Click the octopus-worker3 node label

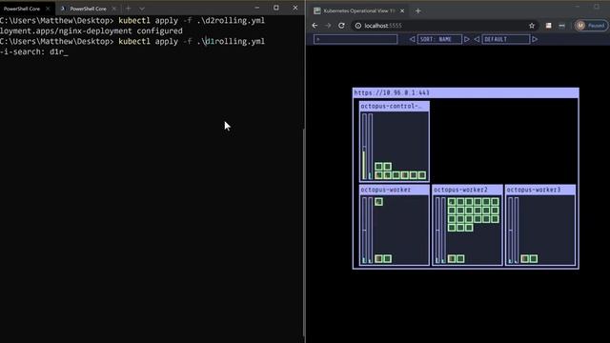[540, 190]
